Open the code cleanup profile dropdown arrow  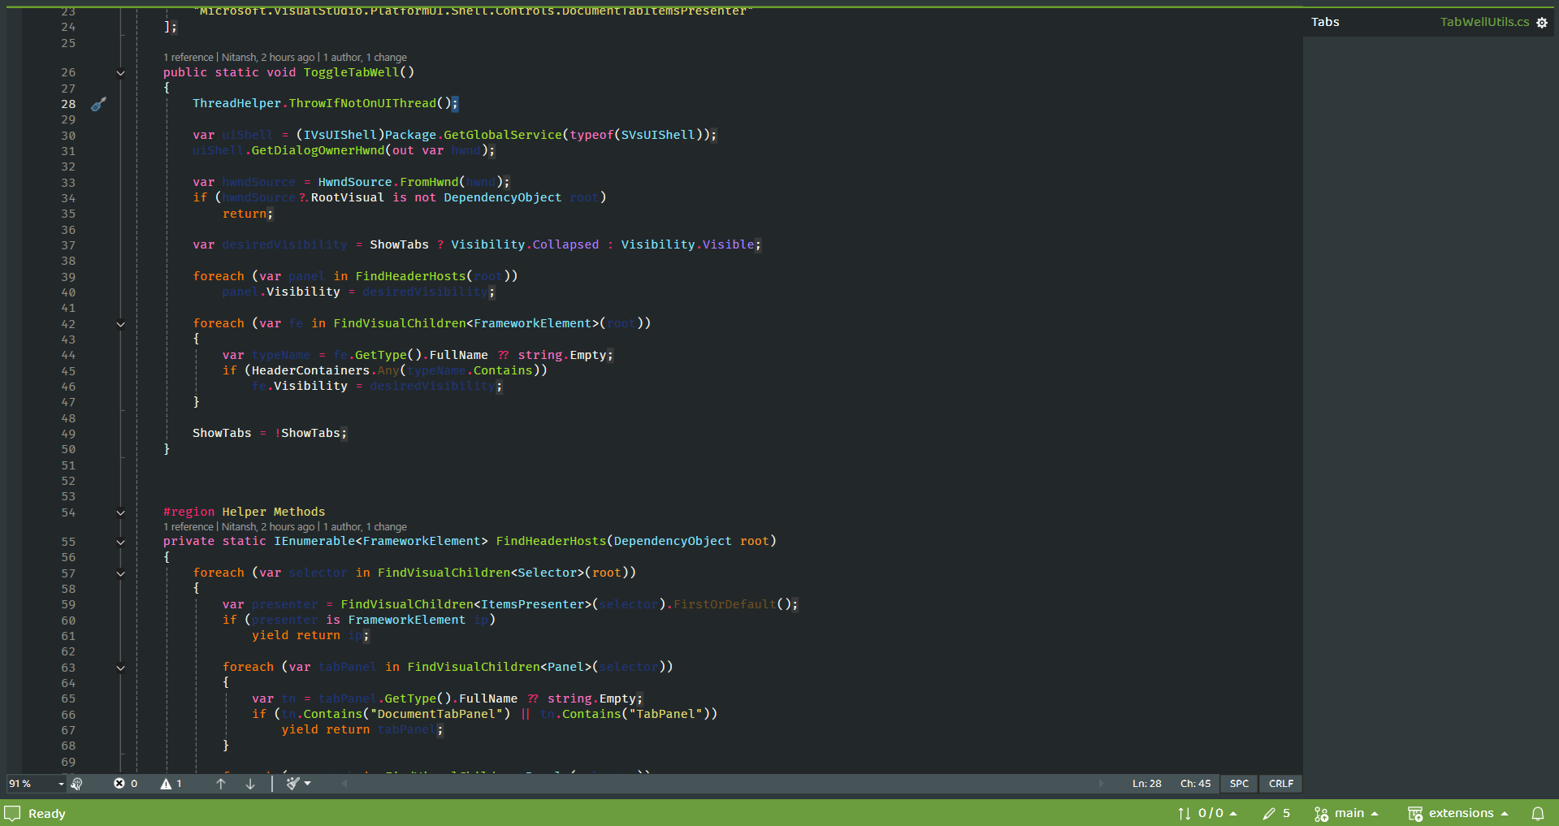tap(308, 784)
